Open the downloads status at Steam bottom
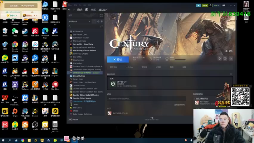254x143 pixels. (x=152, y=119)
